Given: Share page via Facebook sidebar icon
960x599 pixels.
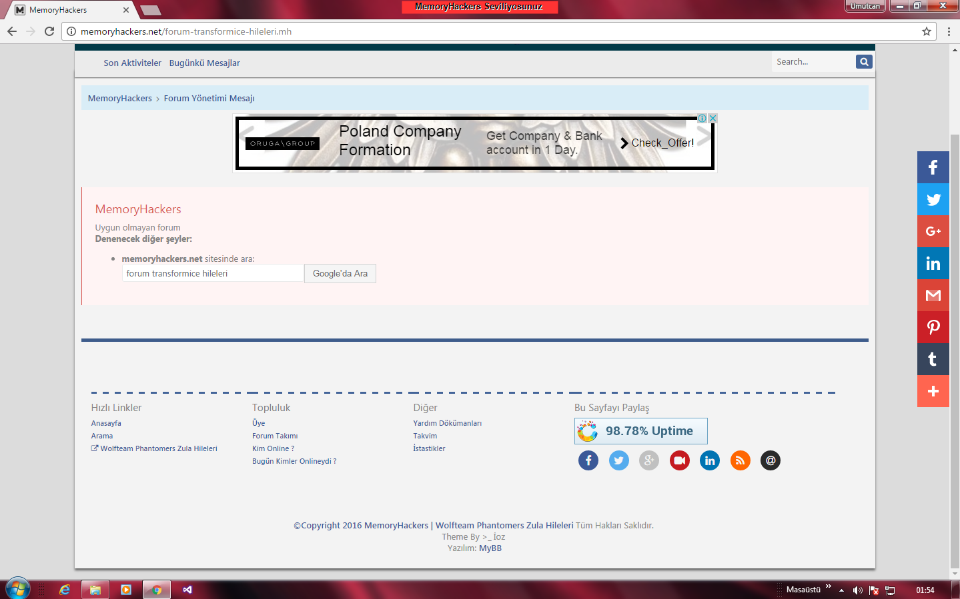Looking at the screenshot, I should coord(933,167).
